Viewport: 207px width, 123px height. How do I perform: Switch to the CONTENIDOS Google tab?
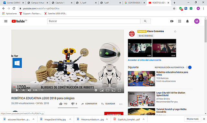(x=135, y=3)
